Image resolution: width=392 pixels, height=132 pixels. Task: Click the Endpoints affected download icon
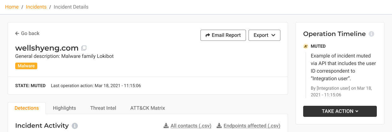click(x=219, y=126)
